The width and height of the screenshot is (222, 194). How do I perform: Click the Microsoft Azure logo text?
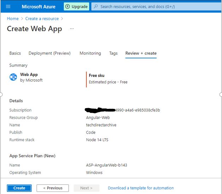point(39,7)
